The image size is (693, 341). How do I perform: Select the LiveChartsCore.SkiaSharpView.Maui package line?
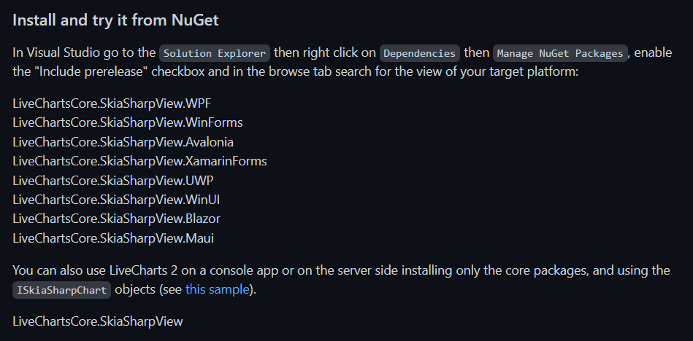pos(113,238)
